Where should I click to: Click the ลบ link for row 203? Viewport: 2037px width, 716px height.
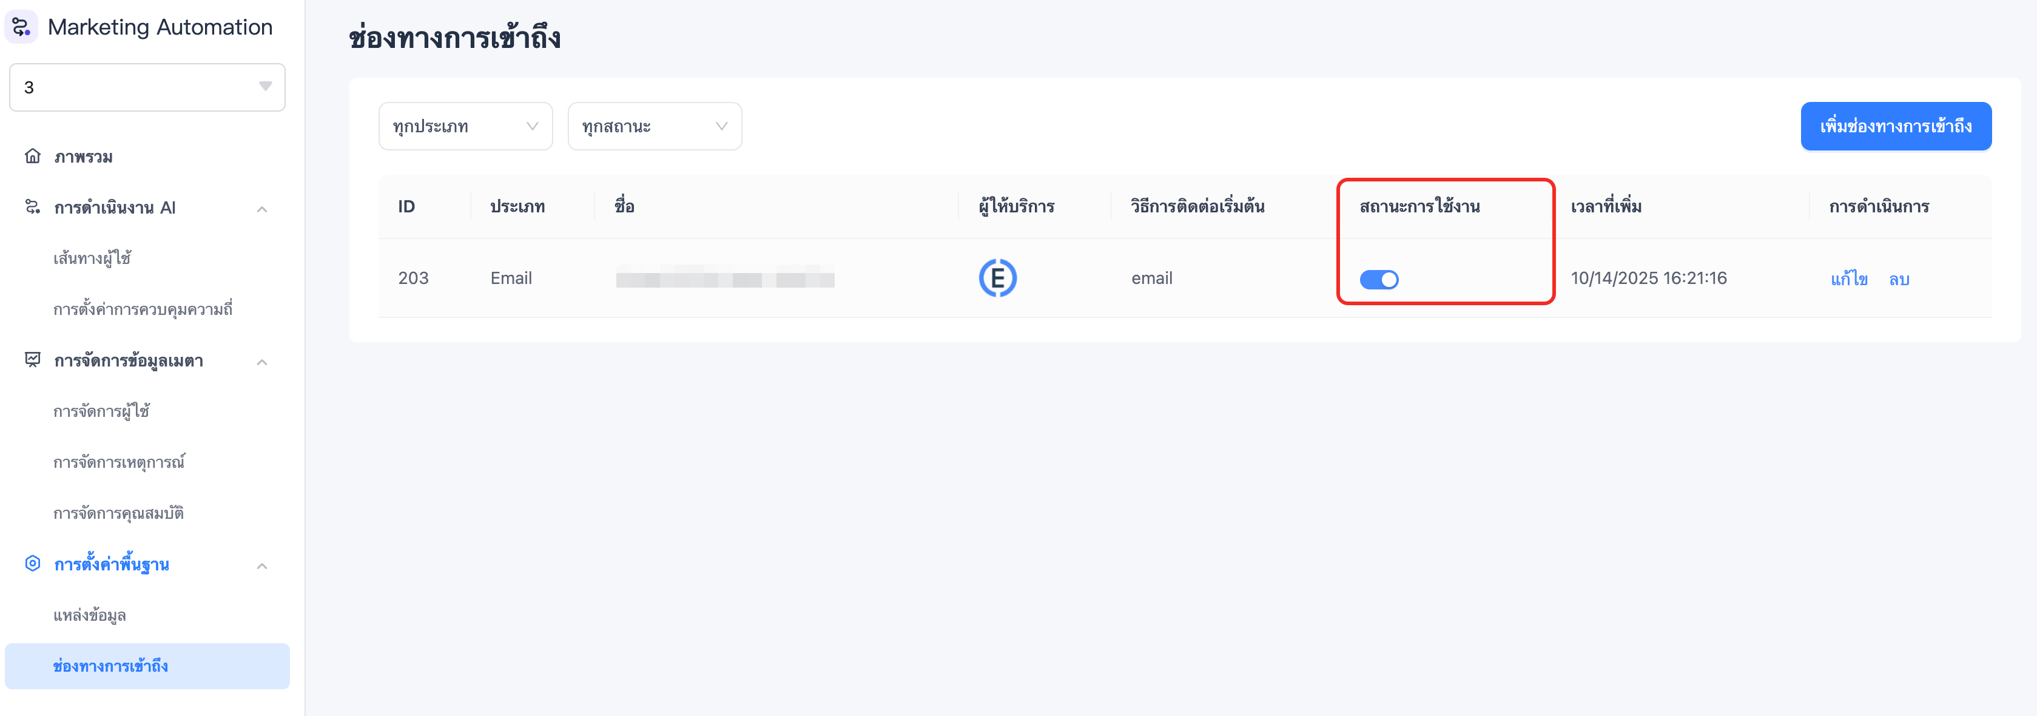[1899, 279]
